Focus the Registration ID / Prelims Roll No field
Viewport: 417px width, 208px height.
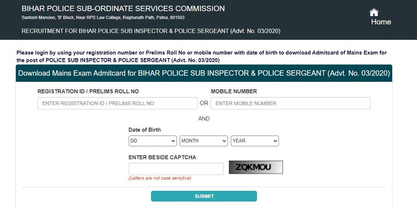117,103
